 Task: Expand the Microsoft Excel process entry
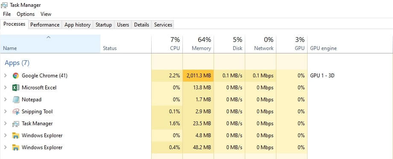(6, 88)
